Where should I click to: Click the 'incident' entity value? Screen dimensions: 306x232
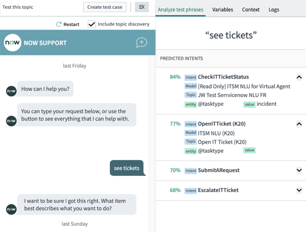266,104
